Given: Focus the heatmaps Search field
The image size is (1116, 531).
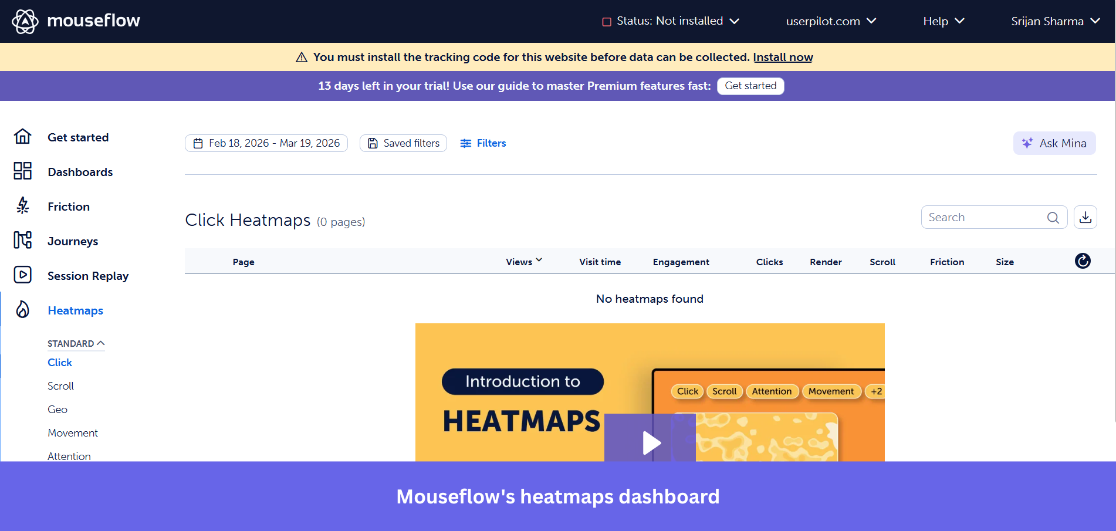Looking at the screenshot, I should [994, 217].
